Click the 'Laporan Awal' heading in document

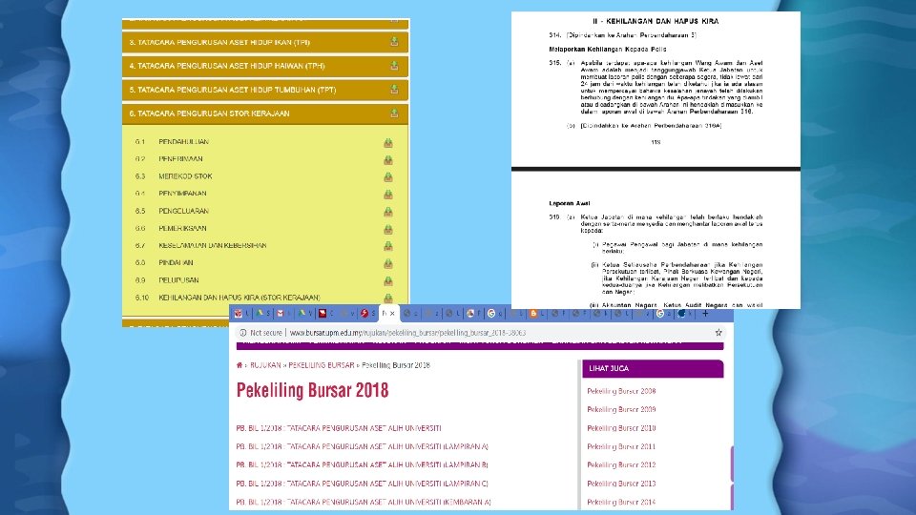tap(570, 203)
